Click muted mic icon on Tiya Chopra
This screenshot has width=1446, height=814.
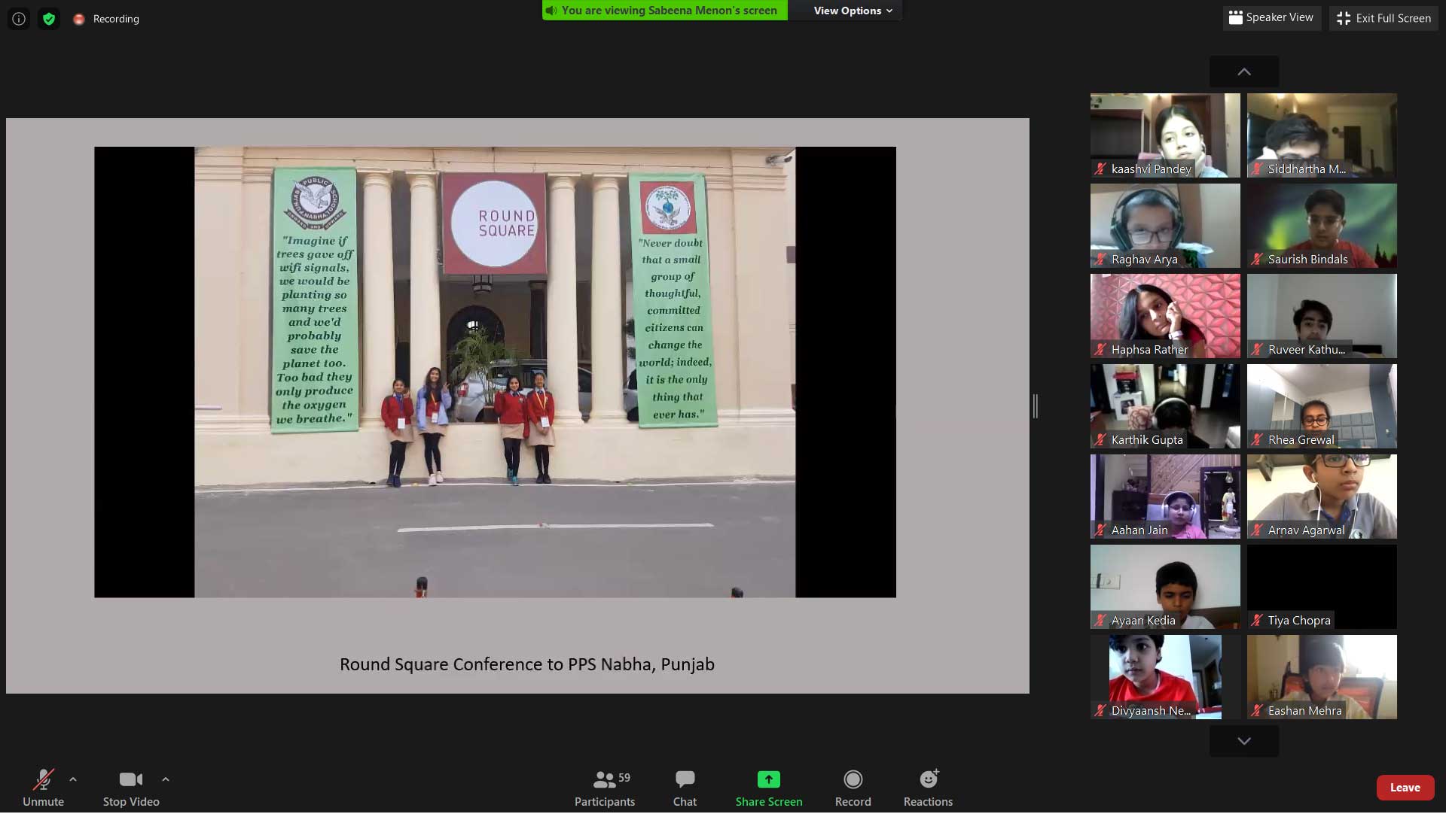click(1257, 621)
